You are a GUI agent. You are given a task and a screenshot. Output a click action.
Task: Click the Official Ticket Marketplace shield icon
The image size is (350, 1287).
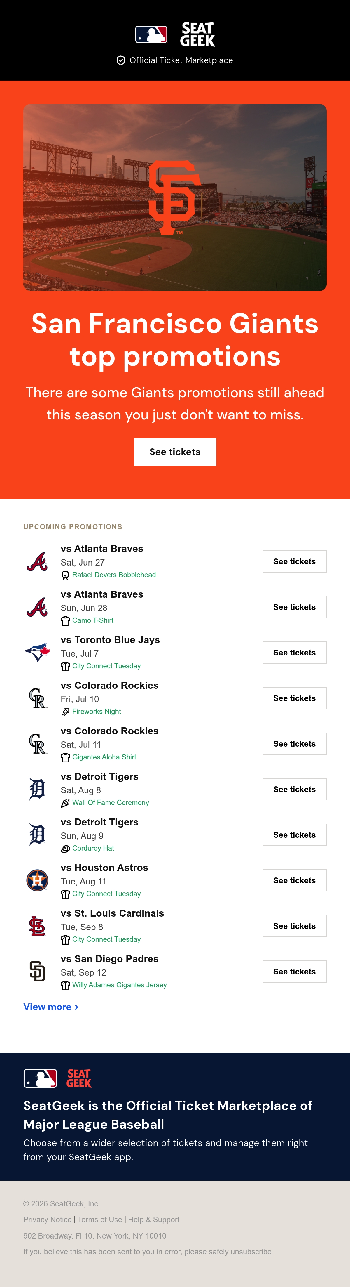(121, 60)
